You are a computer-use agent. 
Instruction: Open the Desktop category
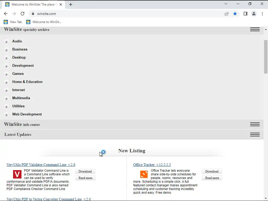pos(19,57)
